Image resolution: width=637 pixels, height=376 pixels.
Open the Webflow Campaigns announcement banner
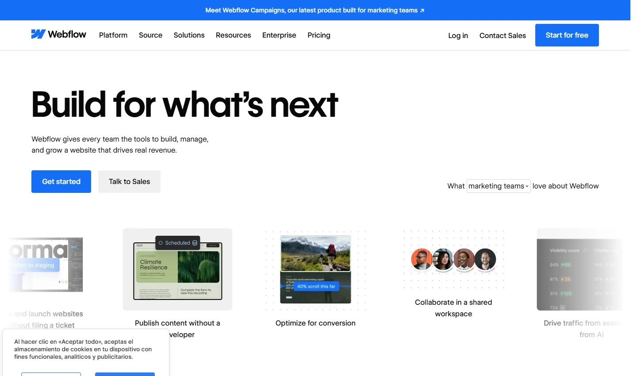coord(315,10)
